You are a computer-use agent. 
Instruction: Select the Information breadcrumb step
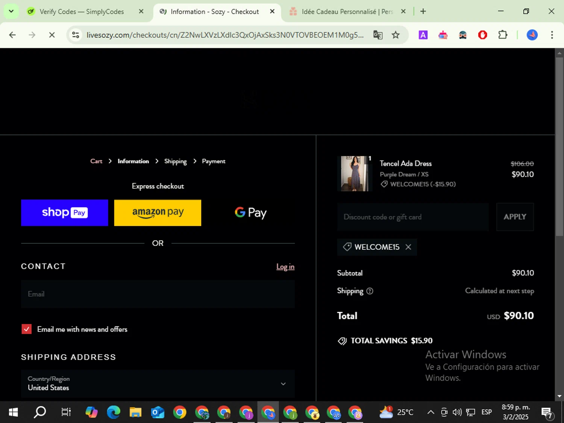tap(133, 161)
